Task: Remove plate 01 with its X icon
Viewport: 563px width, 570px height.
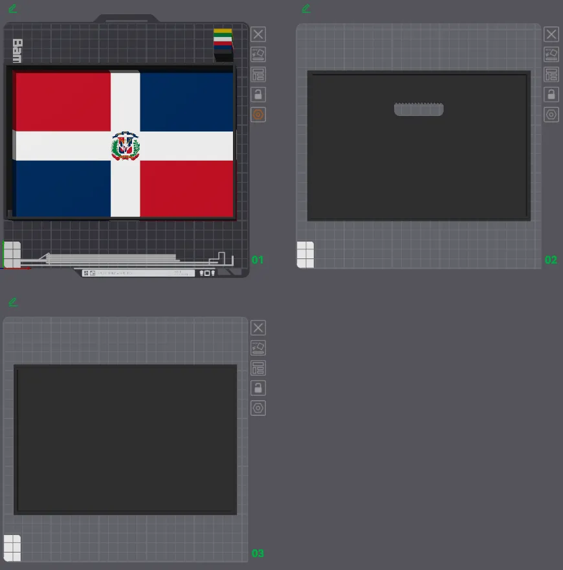Action: click(258, 34)
